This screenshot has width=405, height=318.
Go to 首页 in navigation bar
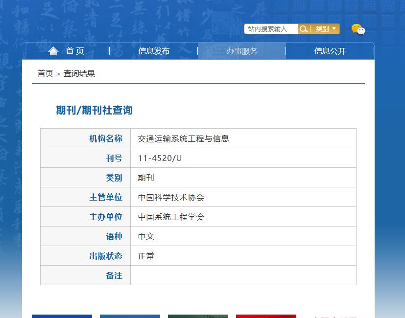coord(75,51)
